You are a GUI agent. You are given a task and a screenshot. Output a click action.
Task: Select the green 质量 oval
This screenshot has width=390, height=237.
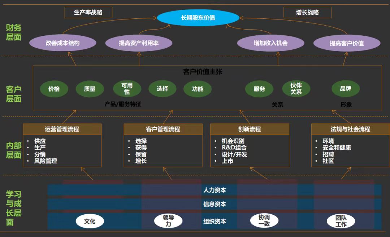[x=90, y=89]
